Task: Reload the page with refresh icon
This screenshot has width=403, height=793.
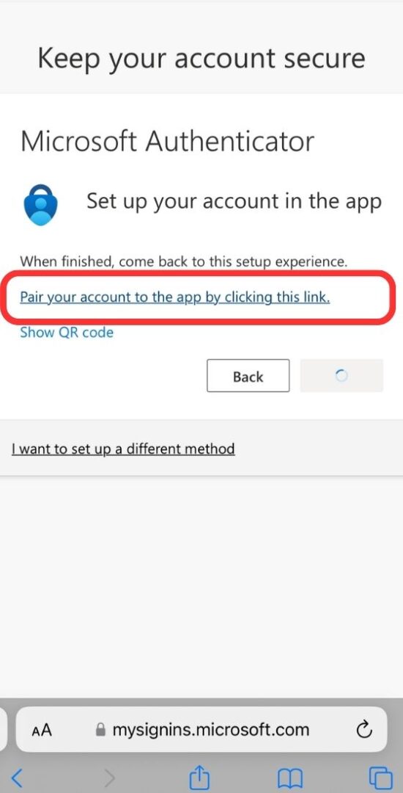Action: (363, 729)
